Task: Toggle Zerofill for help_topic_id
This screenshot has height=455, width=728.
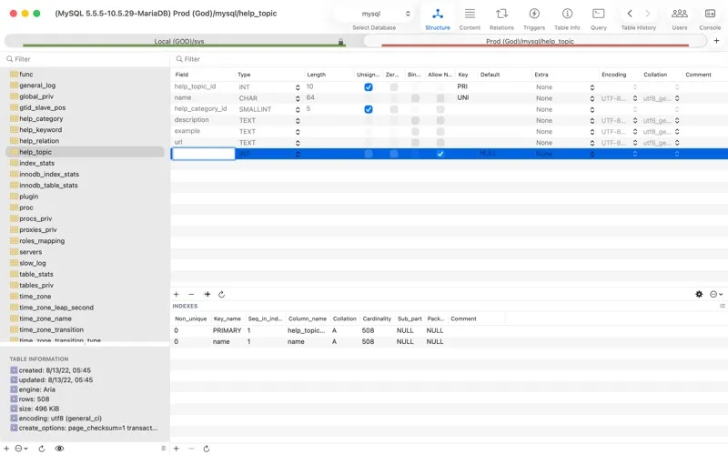Action: coord(394,86)
